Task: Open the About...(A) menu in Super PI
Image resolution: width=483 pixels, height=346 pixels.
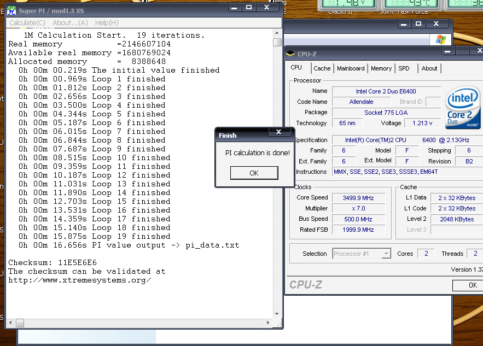Action: 70,23
